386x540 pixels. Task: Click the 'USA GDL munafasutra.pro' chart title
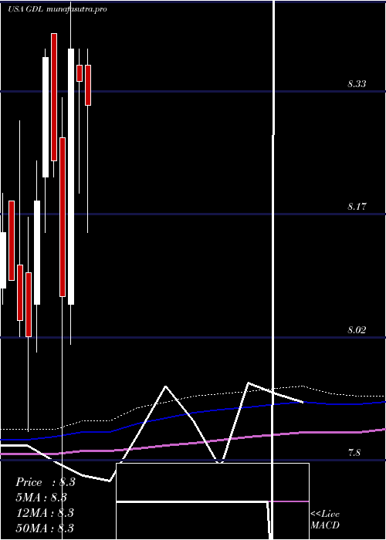coord(57,9)
